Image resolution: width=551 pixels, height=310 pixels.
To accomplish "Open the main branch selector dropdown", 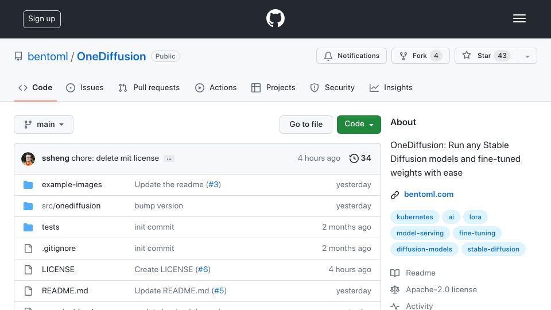I will click(x=44, y=125).
